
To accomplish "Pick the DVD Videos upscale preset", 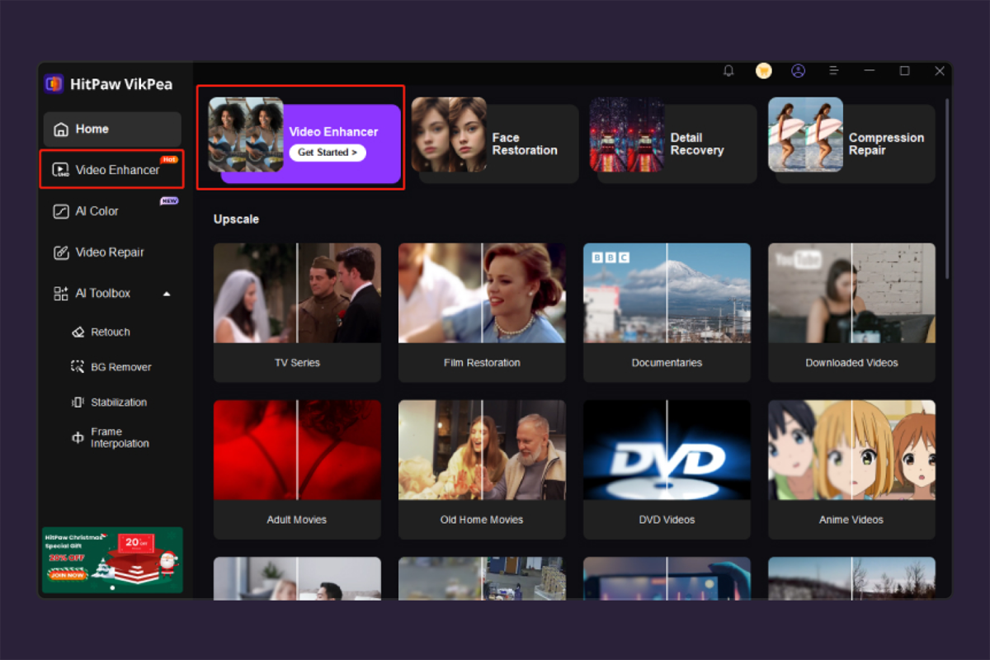I will pyautogui.click(x=667, y=469).
